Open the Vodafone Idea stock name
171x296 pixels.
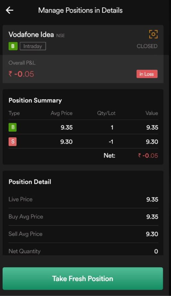[x=31, y=34]
